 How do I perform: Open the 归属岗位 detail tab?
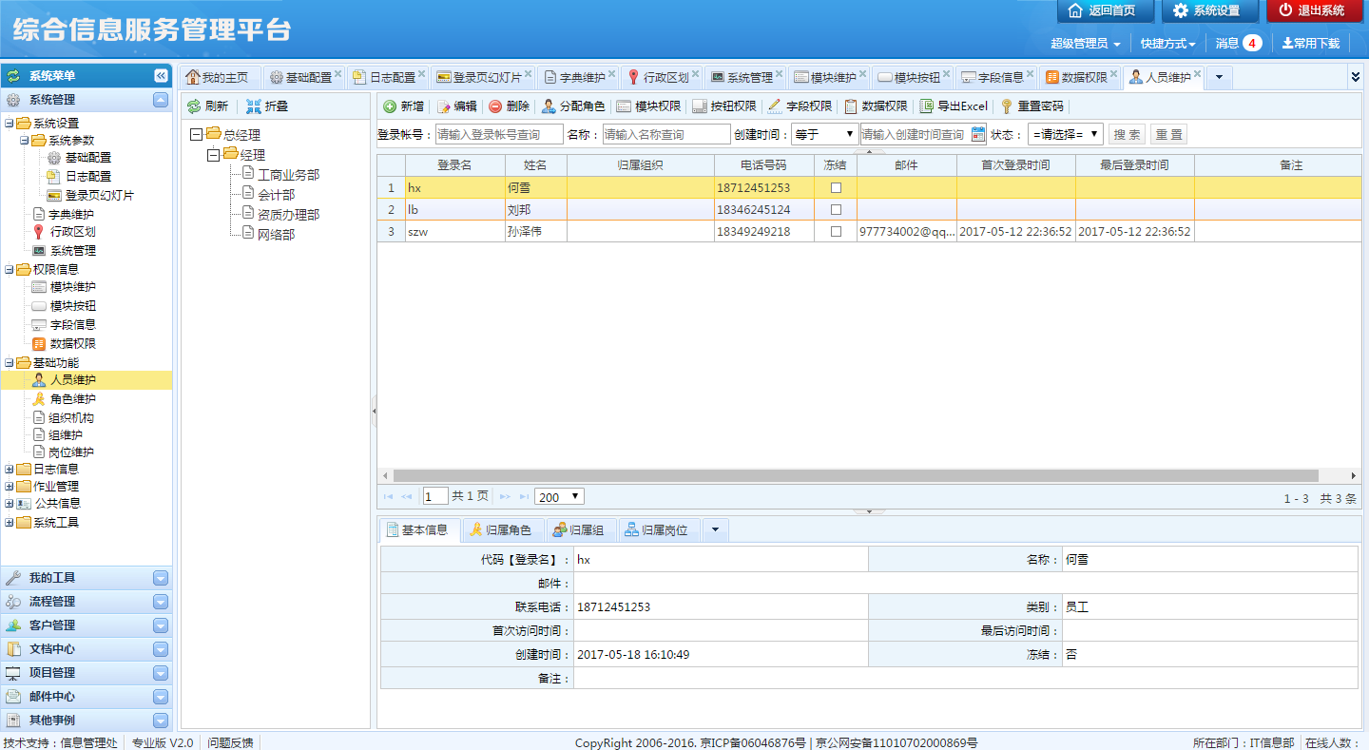[x=659, y=530]
